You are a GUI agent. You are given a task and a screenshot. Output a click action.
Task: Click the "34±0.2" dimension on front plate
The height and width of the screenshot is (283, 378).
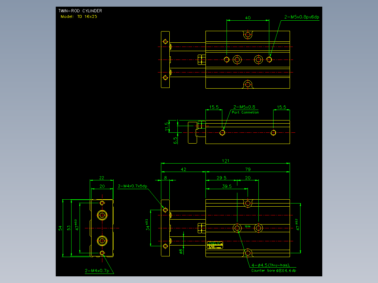point(148,225)
